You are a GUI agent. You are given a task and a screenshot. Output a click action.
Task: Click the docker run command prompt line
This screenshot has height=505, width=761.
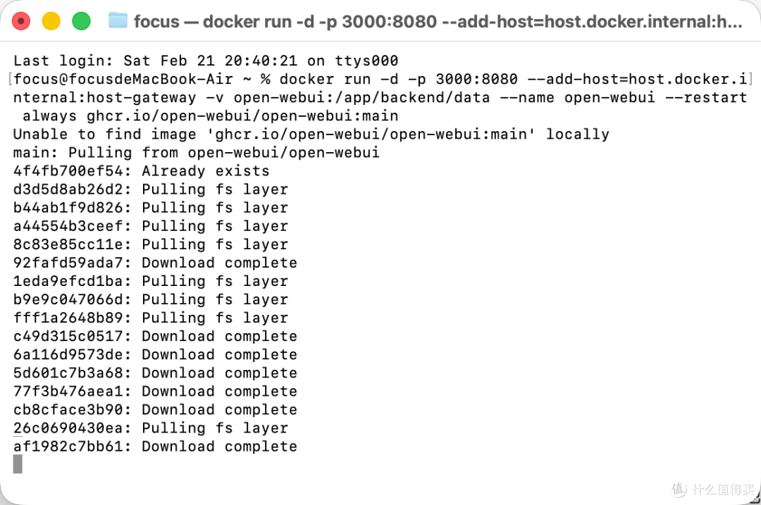pyautogui.click(x=380, y=79)
